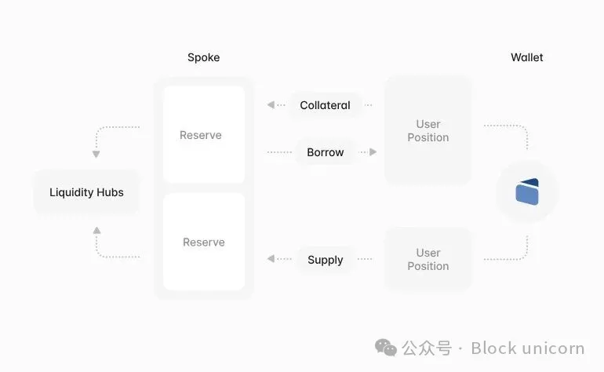Click the upper User Position box
Viewport: 604px width, 372px height.
(x=428, y=130)
